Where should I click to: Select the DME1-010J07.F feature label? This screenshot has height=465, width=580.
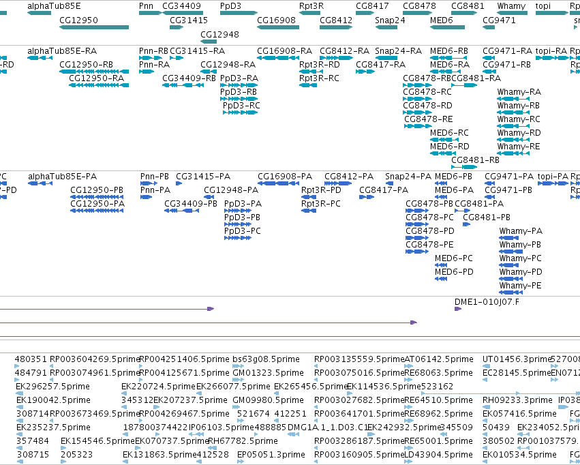tap(487, 302)
